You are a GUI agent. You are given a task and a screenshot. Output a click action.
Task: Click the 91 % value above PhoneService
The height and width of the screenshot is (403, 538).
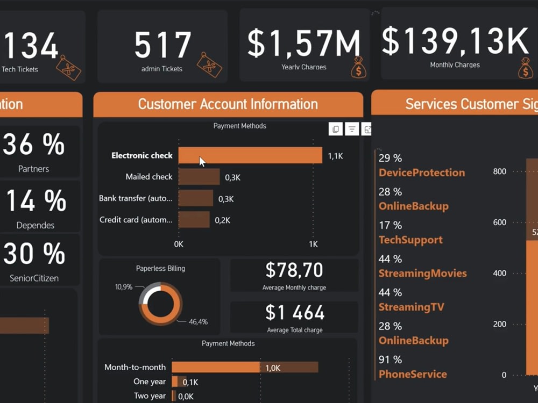pos(390,359)
